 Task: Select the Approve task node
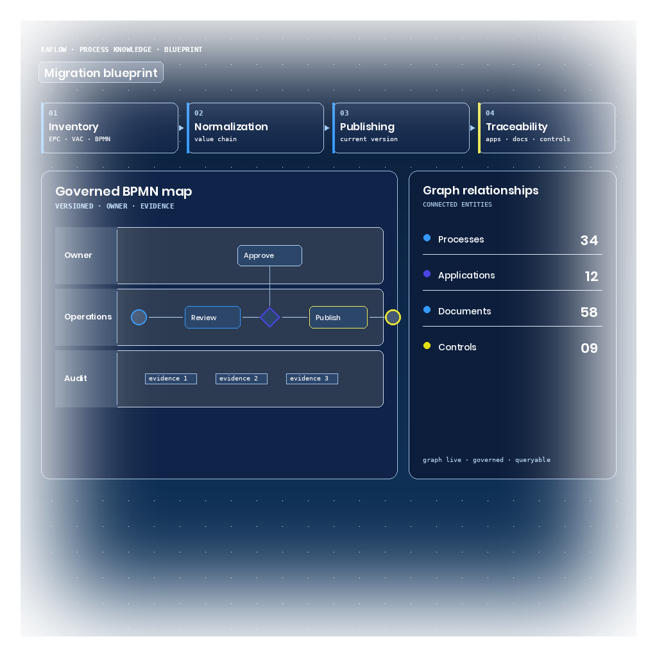pos(270,255)
